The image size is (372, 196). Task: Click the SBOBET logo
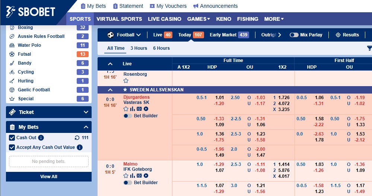coord(31,12)
